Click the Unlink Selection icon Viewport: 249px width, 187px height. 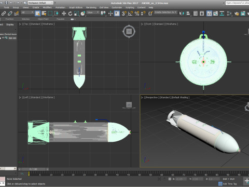pyautogui.click(x=10, y=14)
